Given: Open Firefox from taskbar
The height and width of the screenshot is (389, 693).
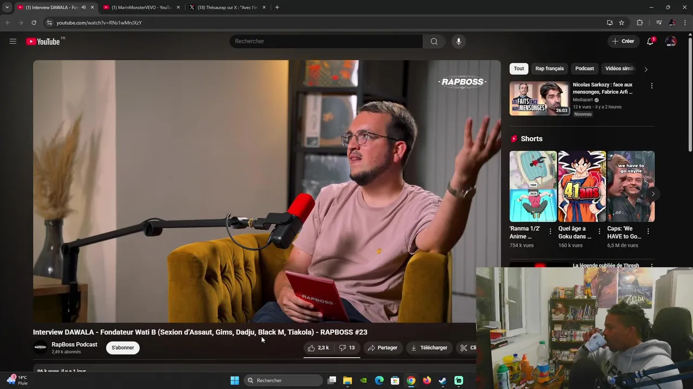Looking at the screenshot, I should click(x=427, y=380).
